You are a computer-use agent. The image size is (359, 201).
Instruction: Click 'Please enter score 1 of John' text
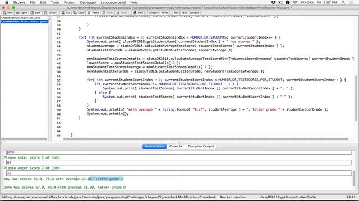[x=32, y=157]
